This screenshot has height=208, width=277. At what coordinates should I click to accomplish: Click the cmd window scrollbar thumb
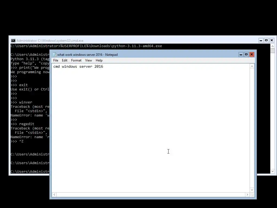(273, 51)
